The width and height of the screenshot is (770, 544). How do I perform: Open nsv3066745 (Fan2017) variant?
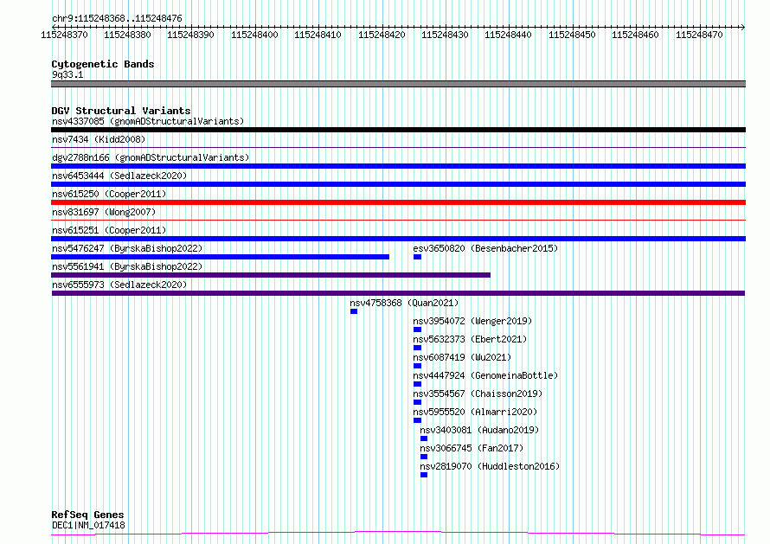[472, 448]
